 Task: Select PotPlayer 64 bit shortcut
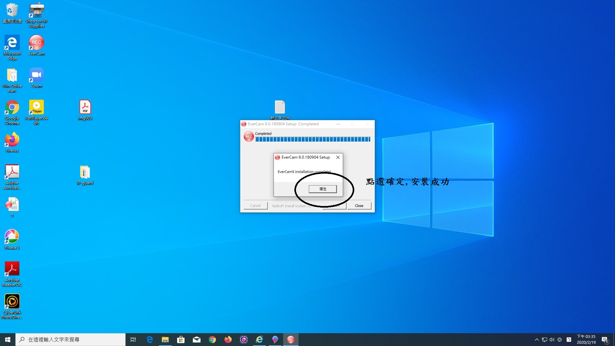click(x=37, y=112)
